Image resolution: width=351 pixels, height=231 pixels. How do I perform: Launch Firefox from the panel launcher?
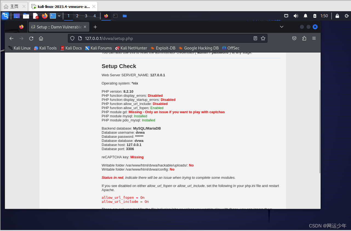coord(45,16)
